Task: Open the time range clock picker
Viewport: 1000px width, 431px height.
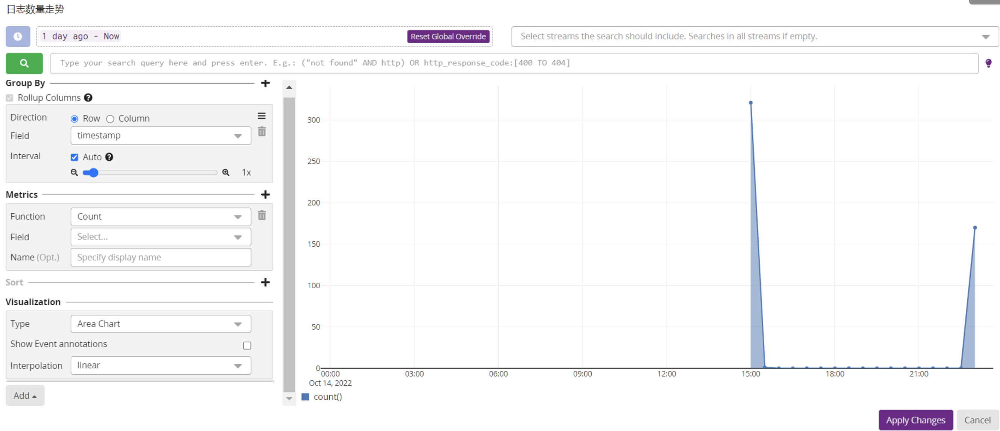Action: [x=18, y=36]
